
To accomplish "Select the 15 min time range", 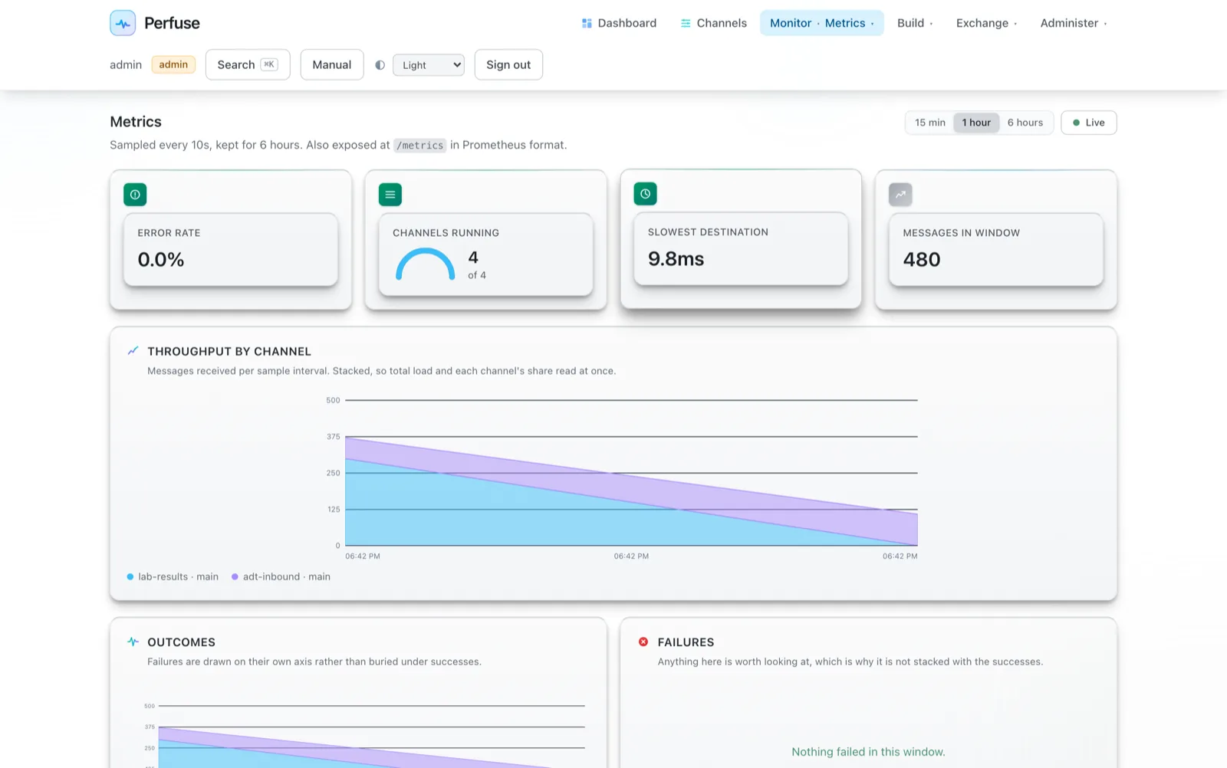I will point(930,123).
